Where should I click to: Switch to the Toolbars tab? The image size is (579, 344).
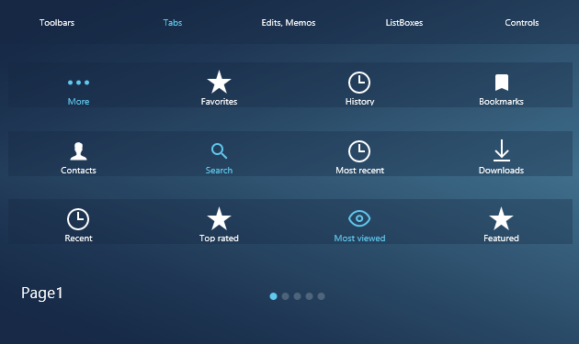(57, 23)
